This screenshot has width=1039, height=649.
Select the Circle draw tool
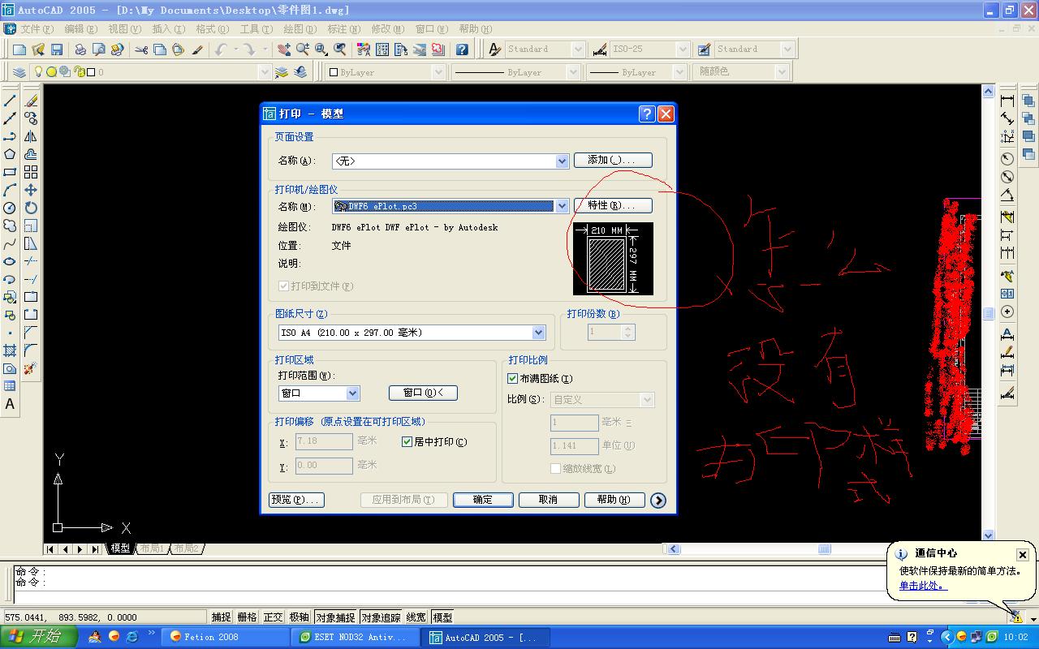tap(10, 208)
